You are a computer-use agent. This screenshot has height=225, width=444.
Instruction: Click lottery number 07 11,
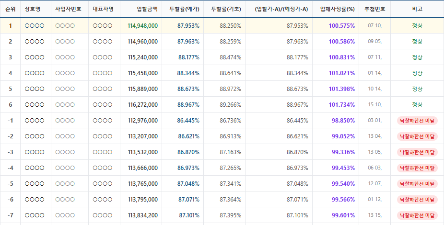(x=375, y=57)
